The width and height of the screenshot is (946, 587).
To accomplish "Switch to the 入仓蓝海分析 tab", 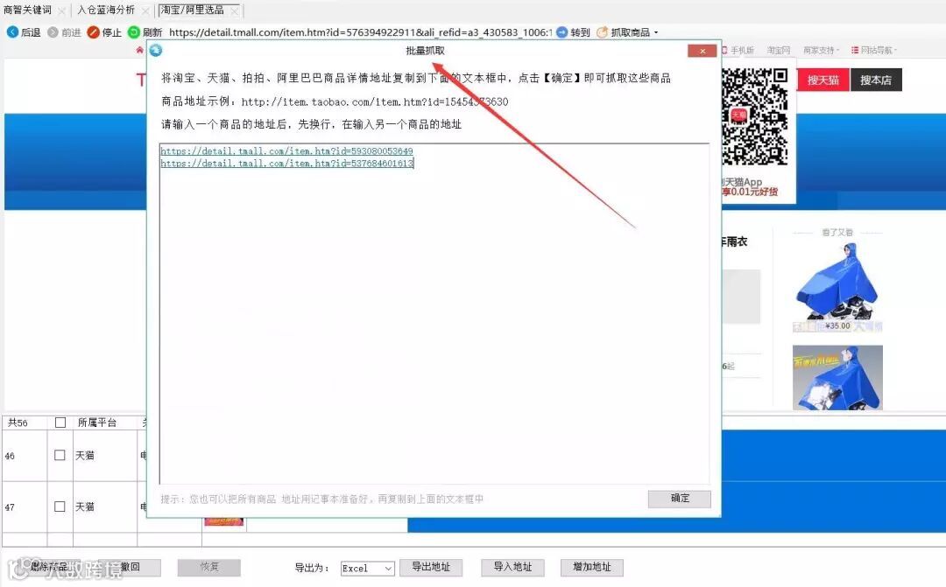I will (x=106, y=10).
